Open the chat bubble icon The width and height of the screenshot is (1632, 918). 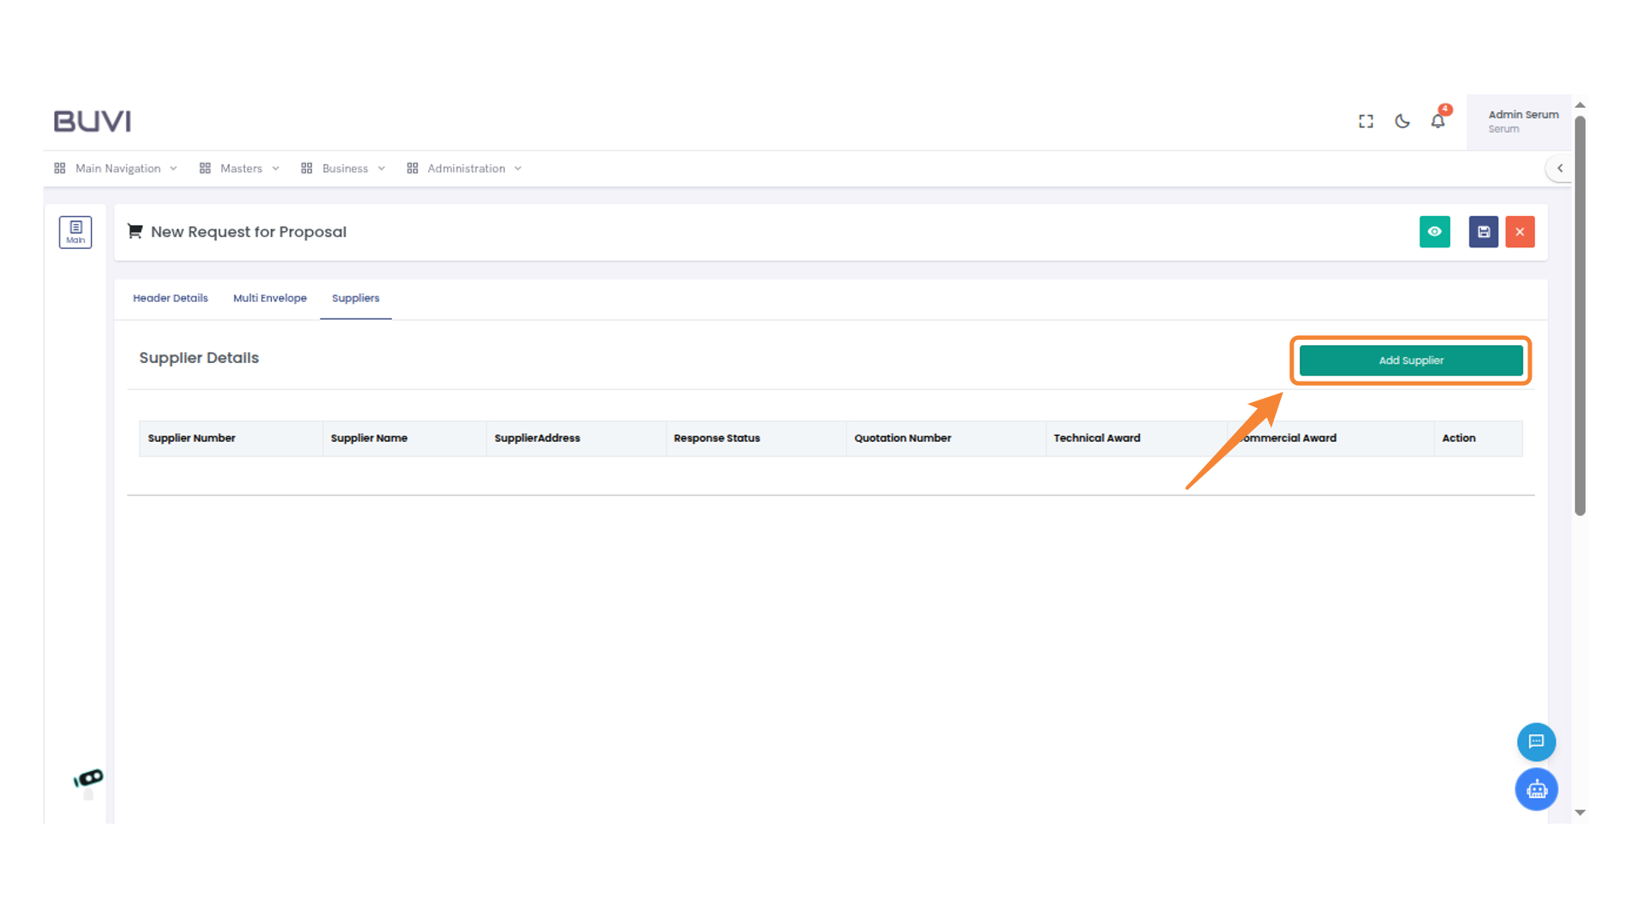pos(1536,741)
